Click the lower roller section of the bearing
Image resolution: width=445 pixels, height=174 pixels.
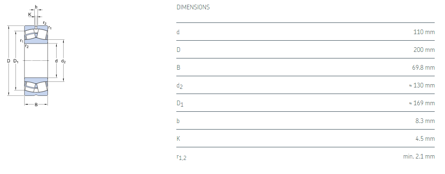pyautogui.click(x=36, y=86)
